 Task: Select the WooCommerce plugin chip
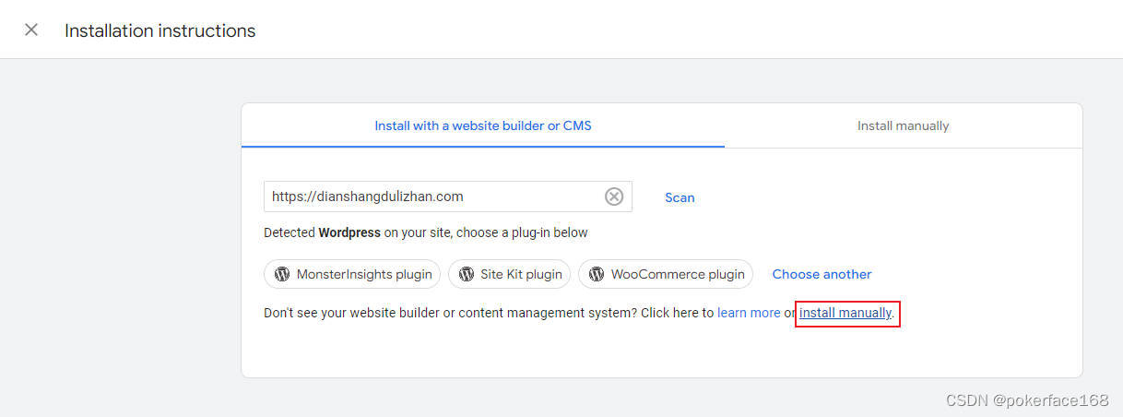tap(666, 274)
